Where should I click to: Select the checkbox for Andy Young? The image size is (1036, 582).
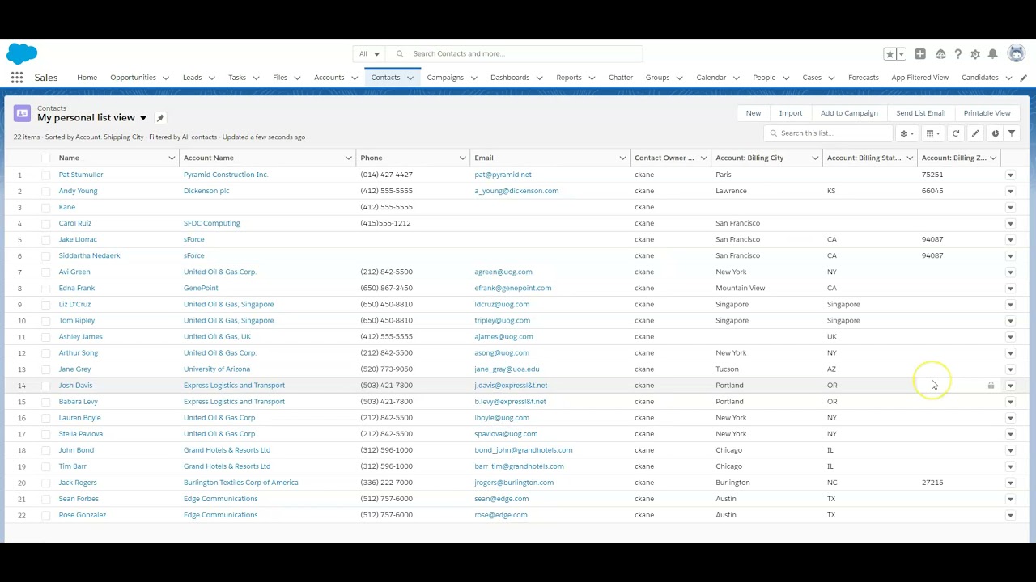tap(45, 191)
